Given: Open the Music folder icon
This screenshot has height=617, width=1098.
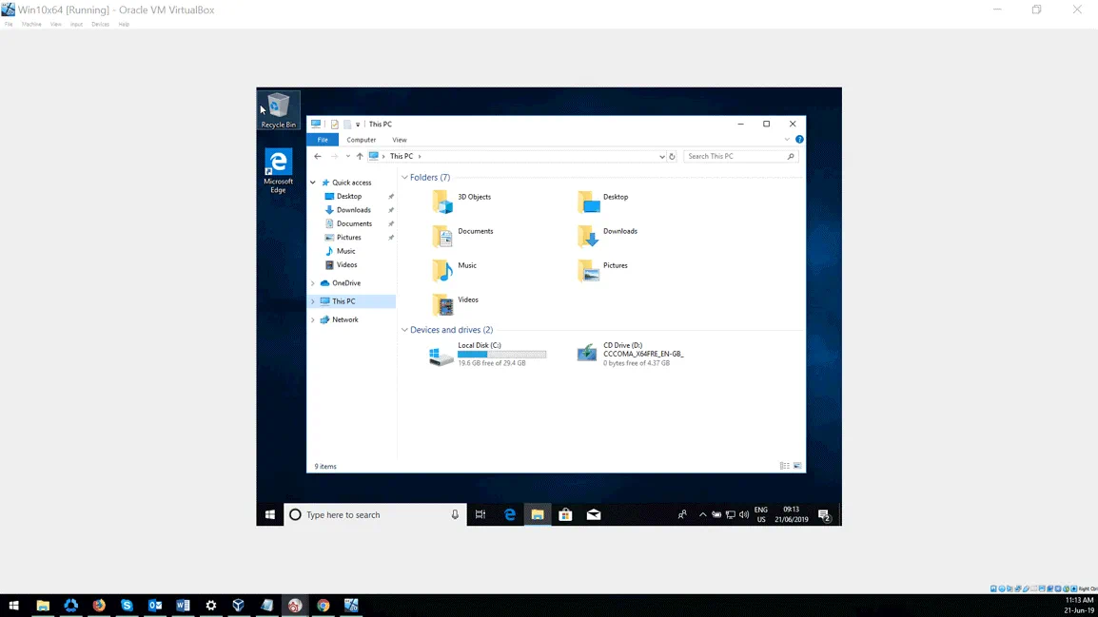Looking at the screenshot, I should pyautogui.click(x=443, y=269).
